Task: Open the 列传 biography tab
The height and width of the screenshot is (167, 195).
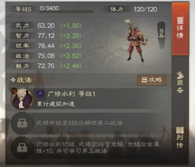Action: 180,138
